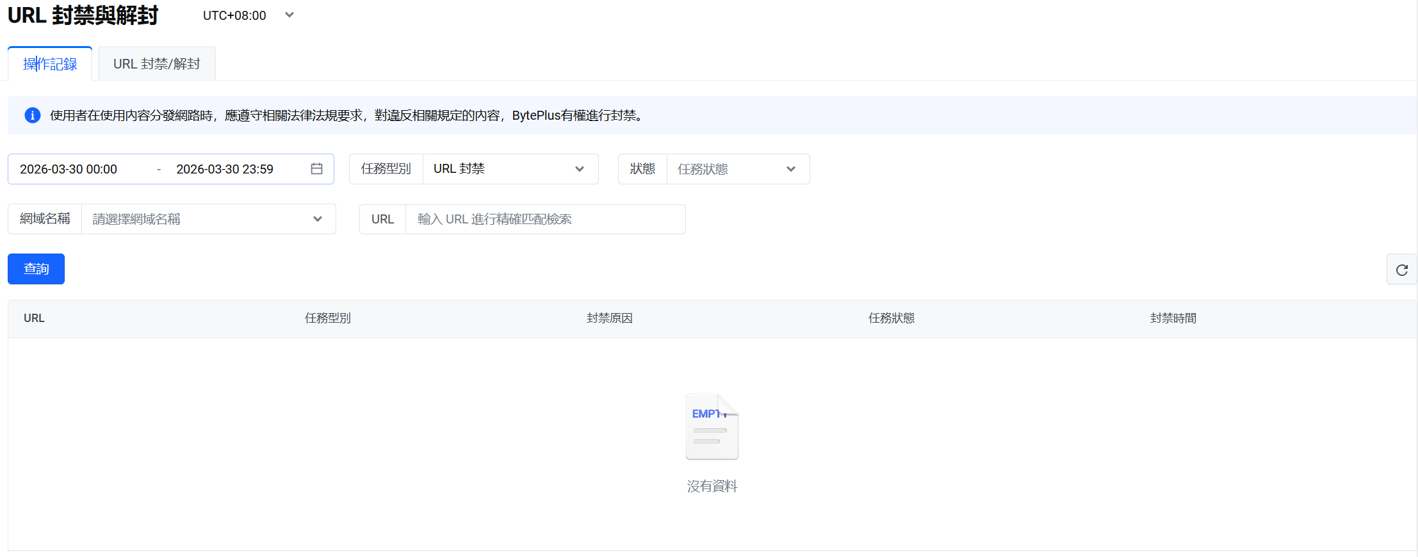Click the refresh icon button
The width and height of the screenshot is (1418, 557).
click(1401, 270)
